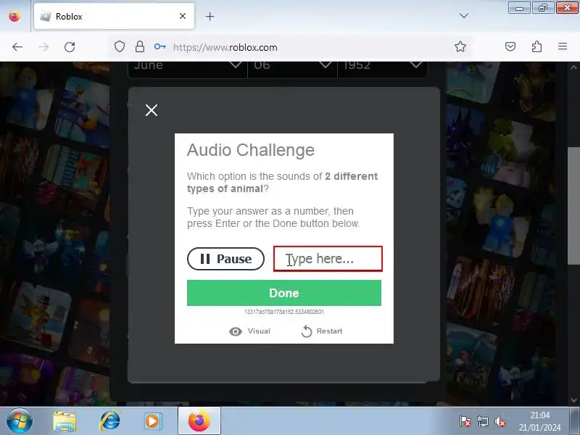Open the taskbar clock showing 21:04
This screenshot has height=435, width=580.
(539, 421)
